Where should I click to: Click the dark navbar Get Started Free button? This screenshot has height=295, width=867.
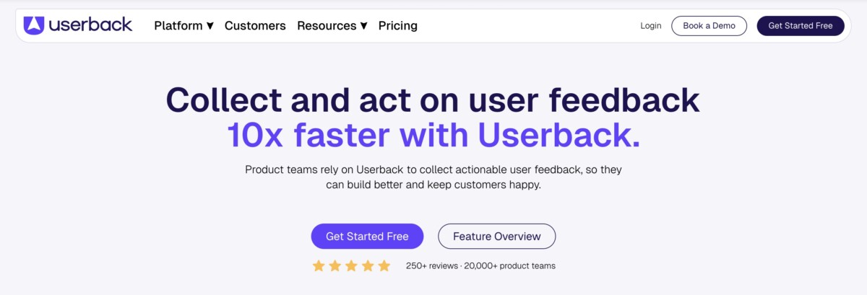[x=800, y=26]
